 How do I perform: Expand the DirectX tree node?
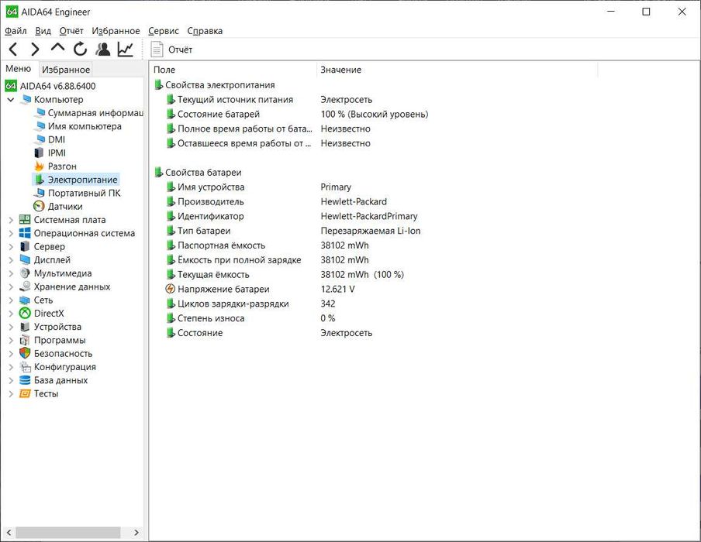pos(11,314)
